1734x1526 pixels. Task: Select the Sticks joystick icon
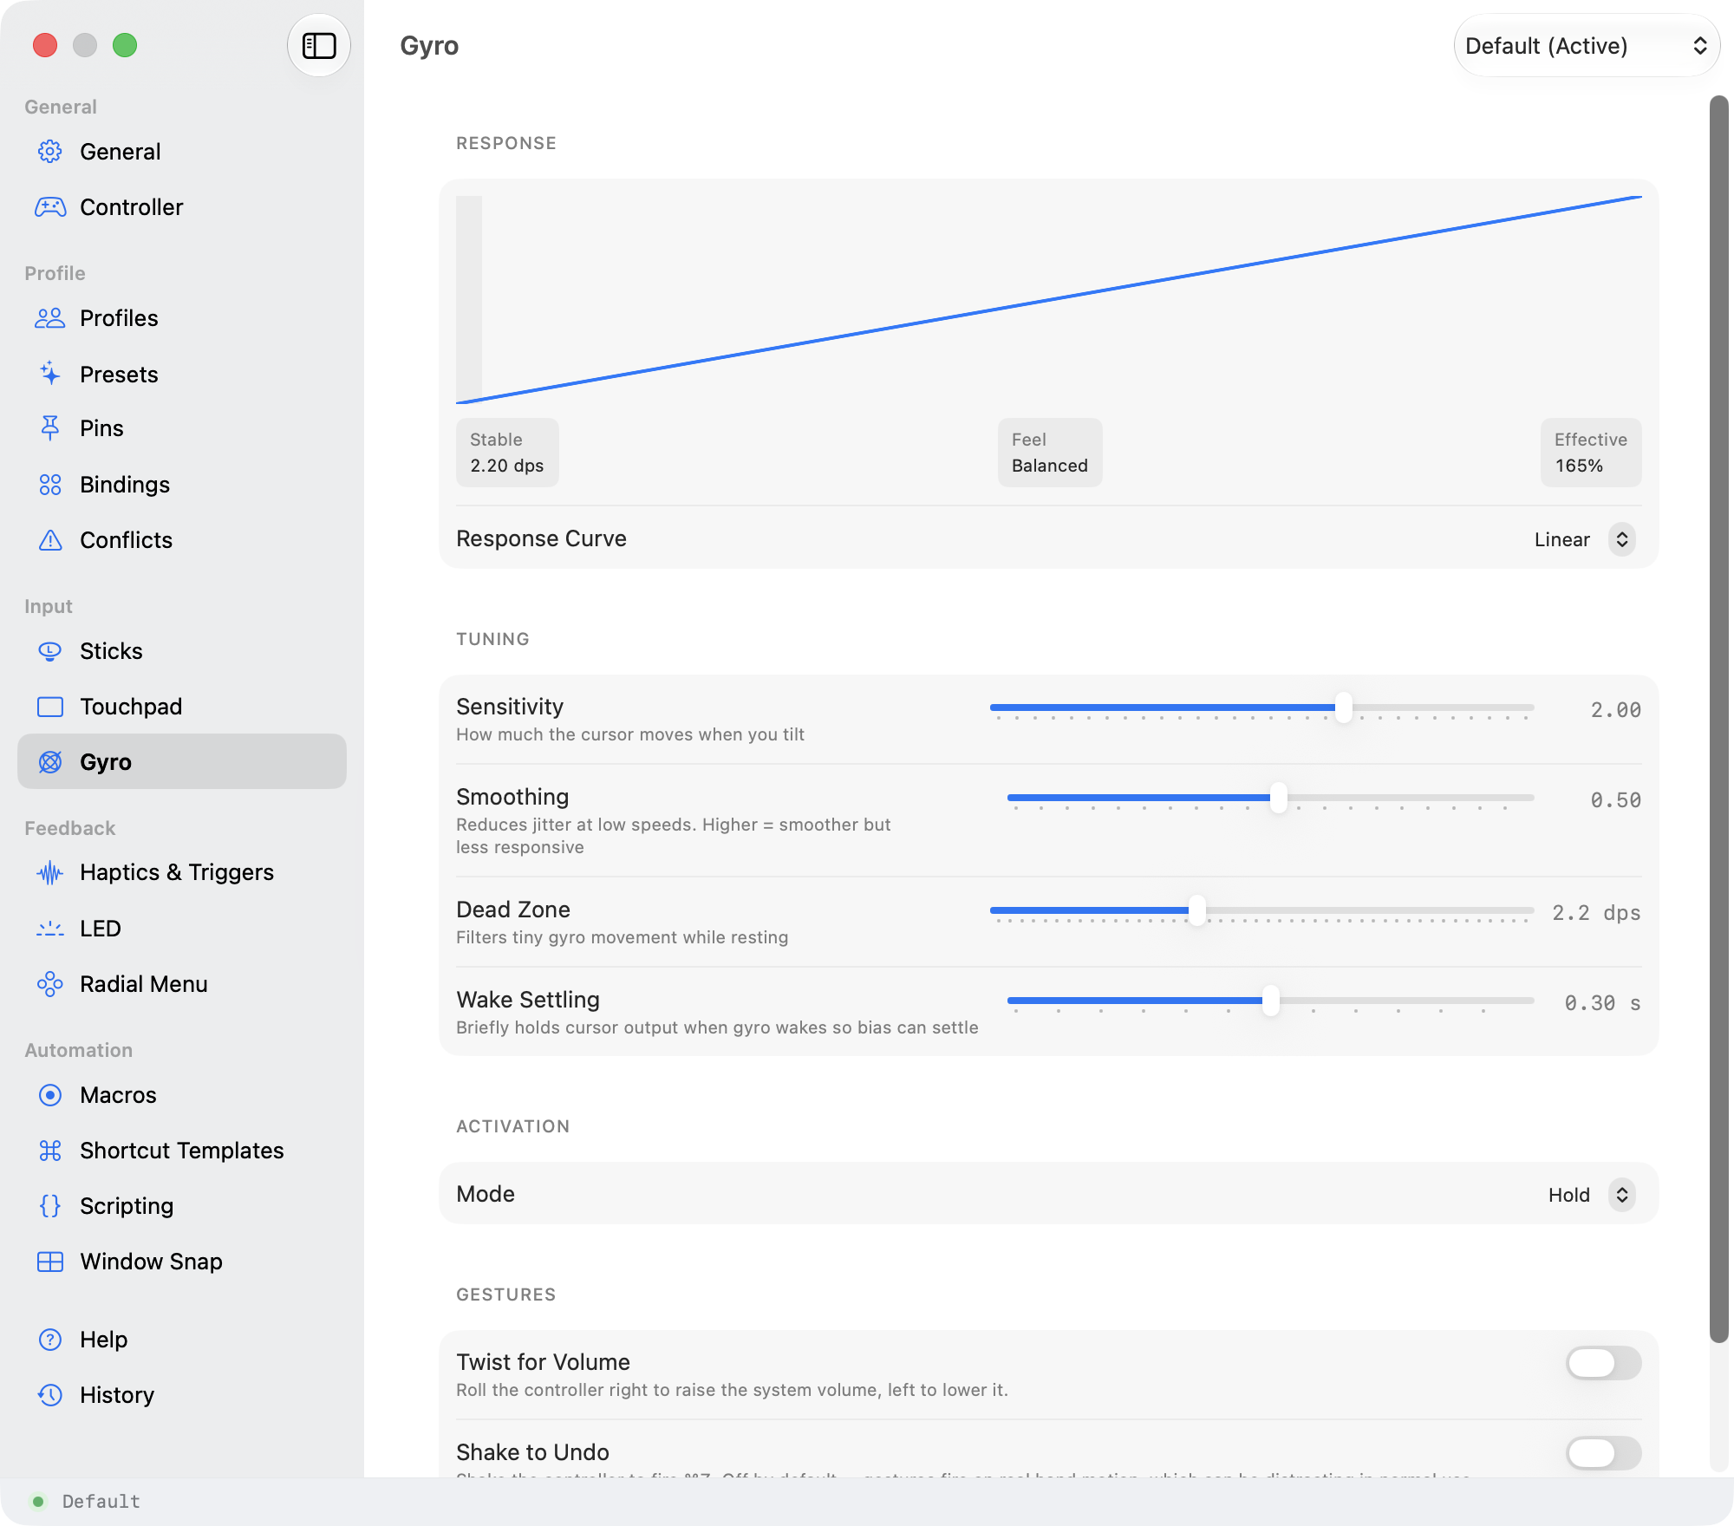click(x=50, y=651)
